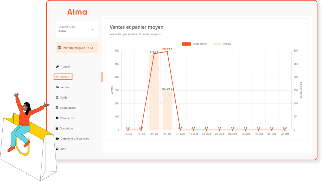Click the 07. Aug axis label
323x181 pixels.
click(180, 134)
